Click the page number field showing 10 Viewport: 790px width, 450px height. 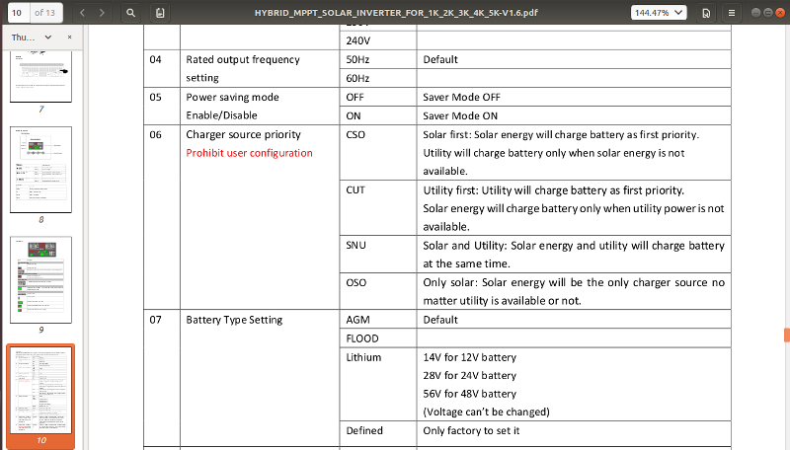pyautogui.click(x=19, y=13)
